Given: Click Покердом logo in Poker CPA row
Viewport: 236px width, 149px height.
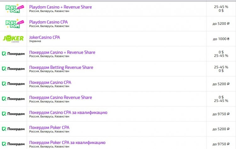Looking at the screenshot, I should pos(13,129).
